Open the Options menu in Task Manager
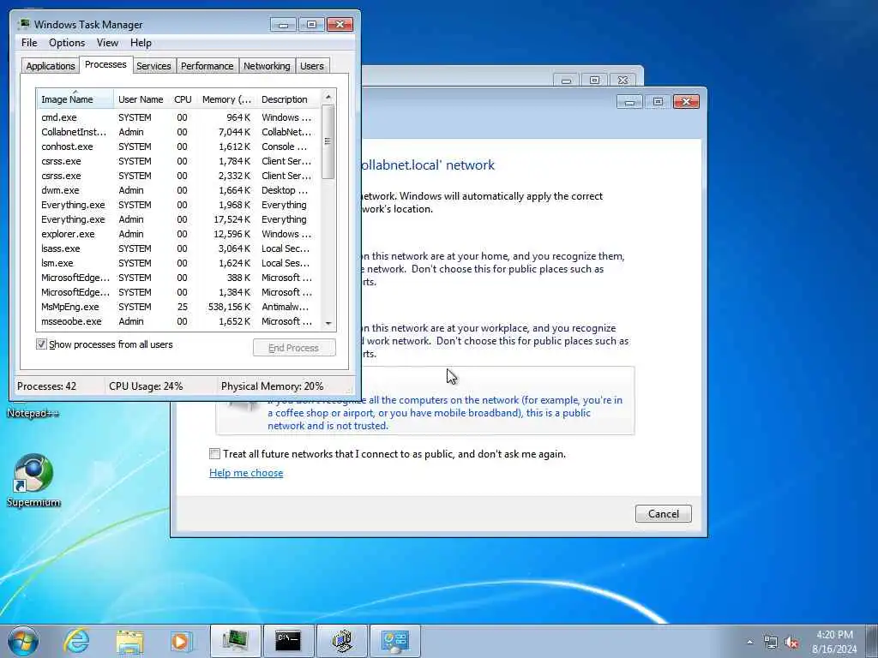 tap(67, 43)
